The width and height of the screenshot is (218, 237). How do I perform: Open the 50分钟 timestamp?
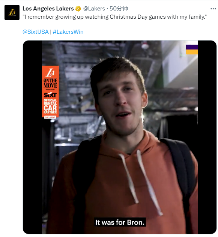coord(119,9)
